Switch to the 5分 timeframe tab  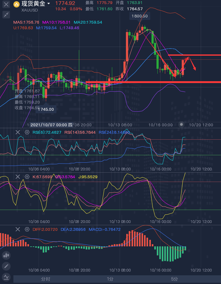click(x=174, y=279)
